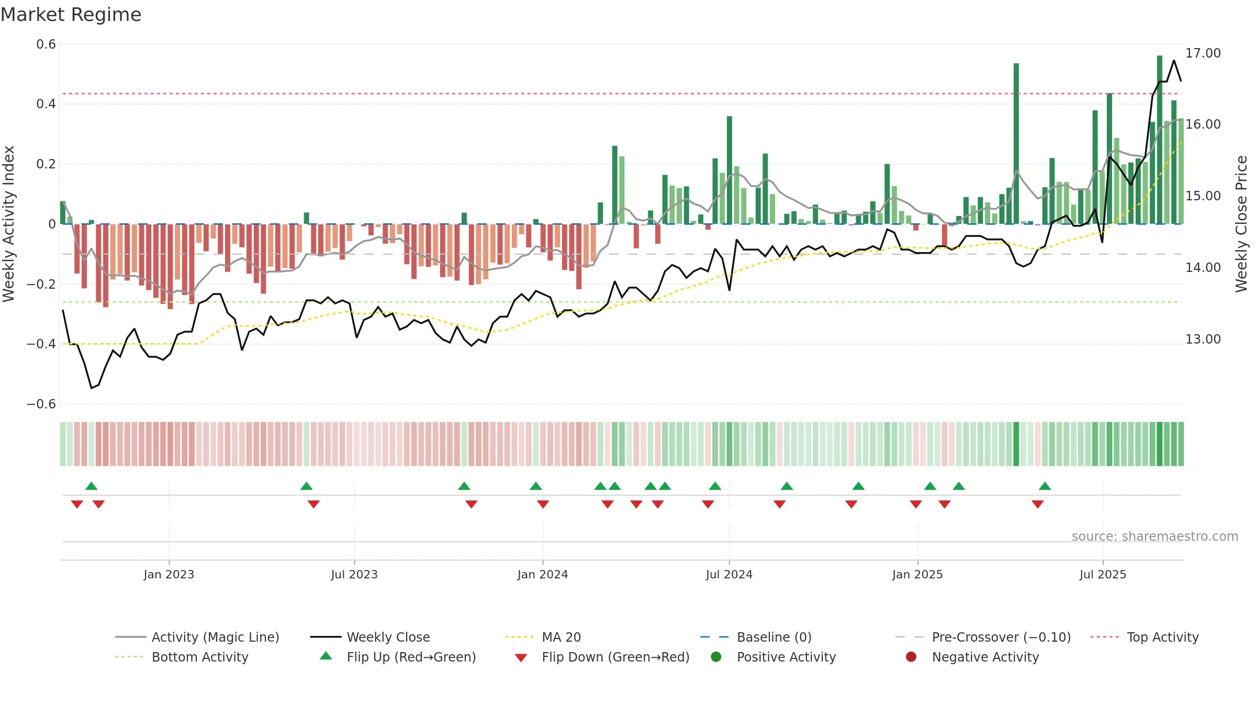
Task: Toggle the Pre-Crossover (−0.10) legend entry
Action: click(x=983, y=637)
